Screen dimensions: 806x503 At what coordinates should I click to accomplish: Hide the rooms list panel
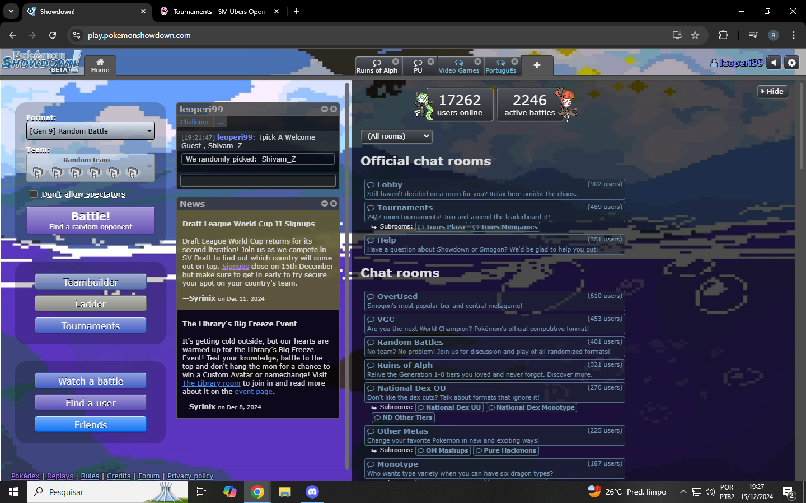pyautogui.click(x=772, y=91)
